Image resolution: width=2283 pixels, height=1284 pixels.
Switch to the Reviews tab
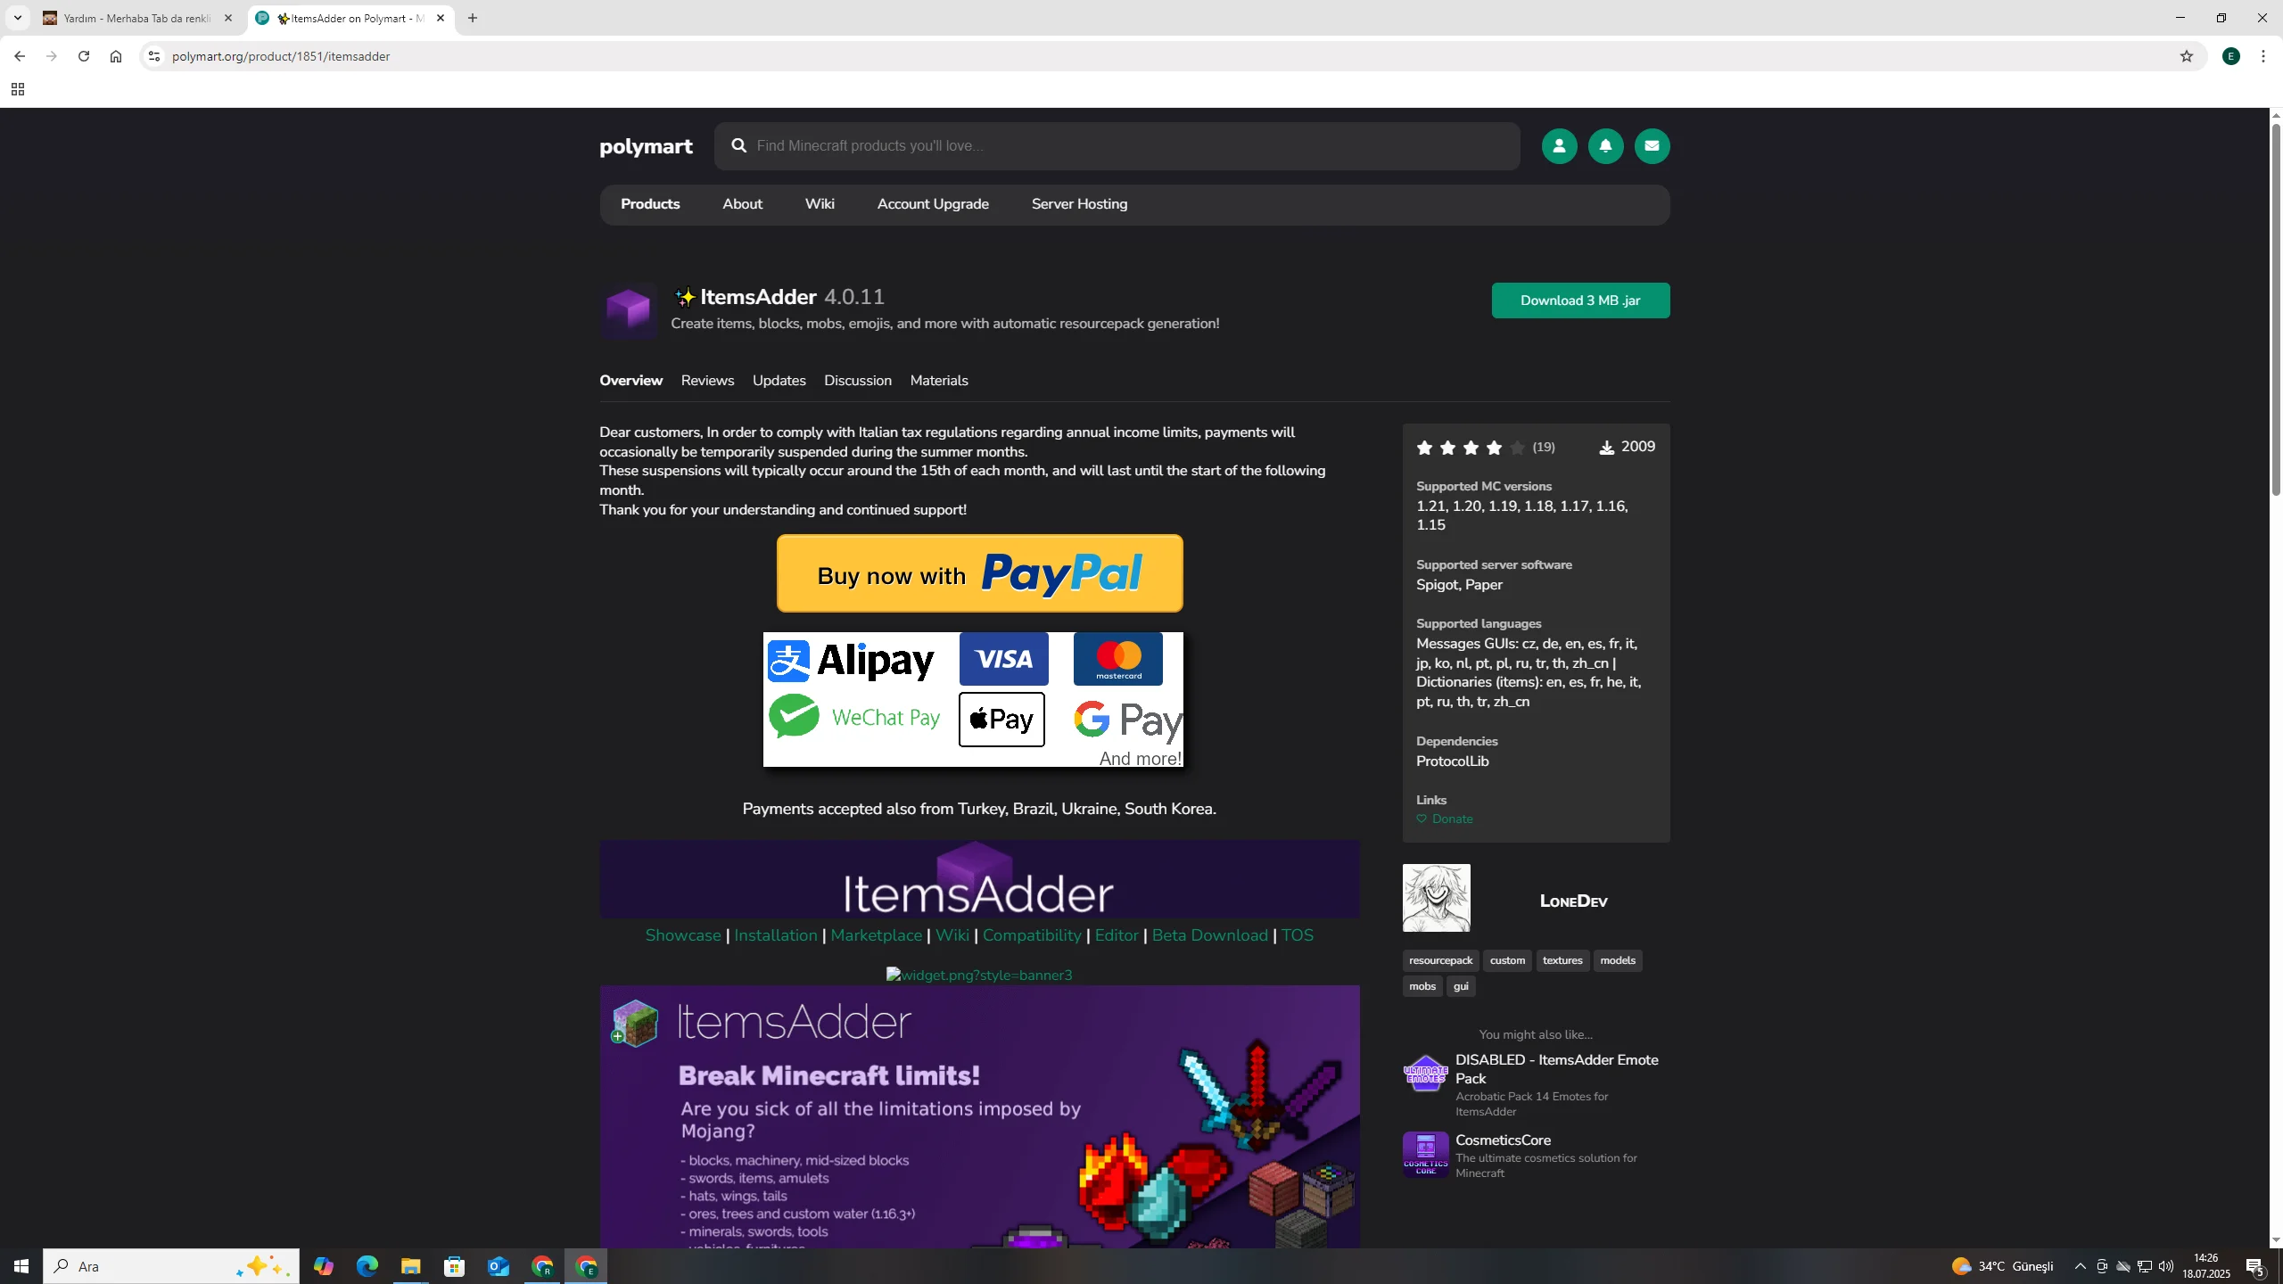[x=707, y=381]
